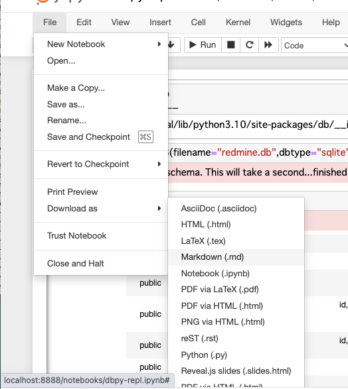Click the site-packages/db path output text
This screenshot has width=348, height=389.
258,125
